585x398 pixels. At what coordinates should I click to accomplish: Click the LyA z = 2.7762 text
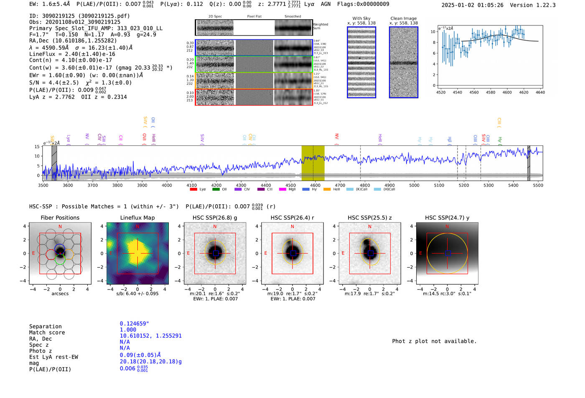pyautogui.click(x=52, y=97)
